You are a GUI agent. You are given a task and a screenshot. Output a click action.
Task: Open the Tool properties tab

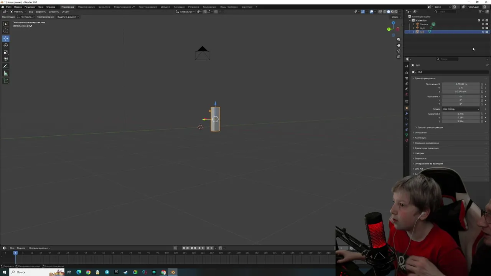(407, 66)
